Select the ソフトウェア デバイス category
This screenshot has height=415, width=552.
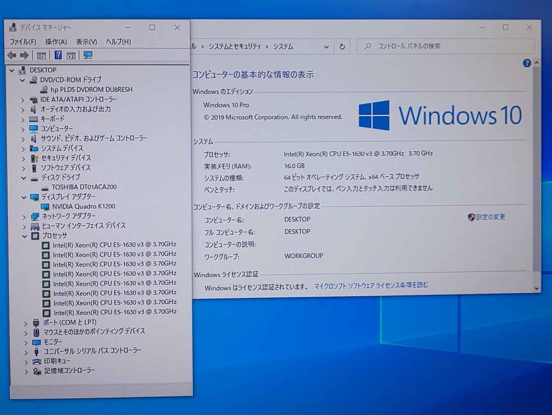pos(66,168)
